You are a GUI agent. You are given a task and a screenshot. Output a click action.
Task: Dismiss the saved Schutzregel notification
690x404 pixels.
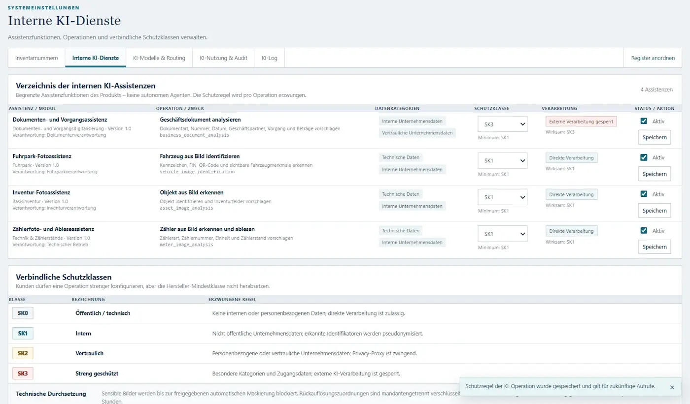[x=672, y=387]
